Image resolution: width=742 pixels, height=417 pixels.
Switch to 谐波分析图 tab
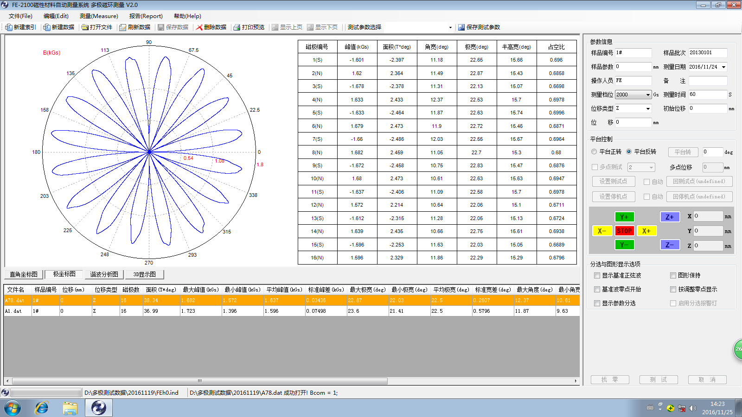click(x=104, y=274)
